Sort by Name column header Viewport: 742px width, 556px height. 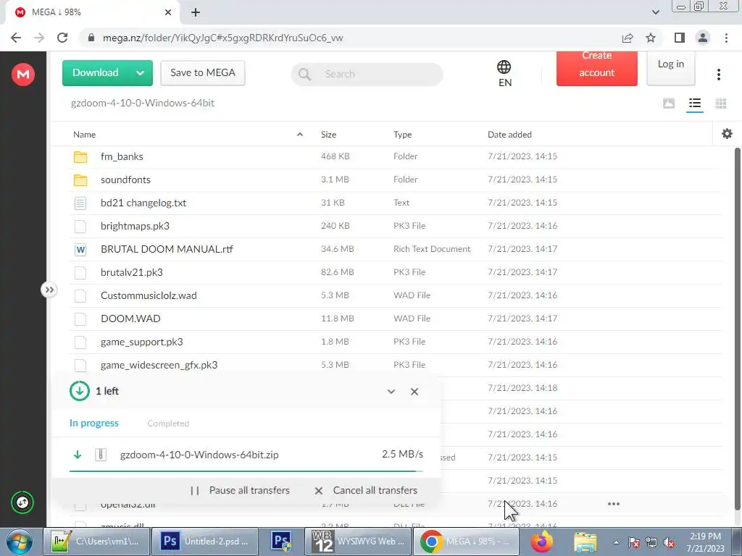pyautogui.click(x=84, y=134)
